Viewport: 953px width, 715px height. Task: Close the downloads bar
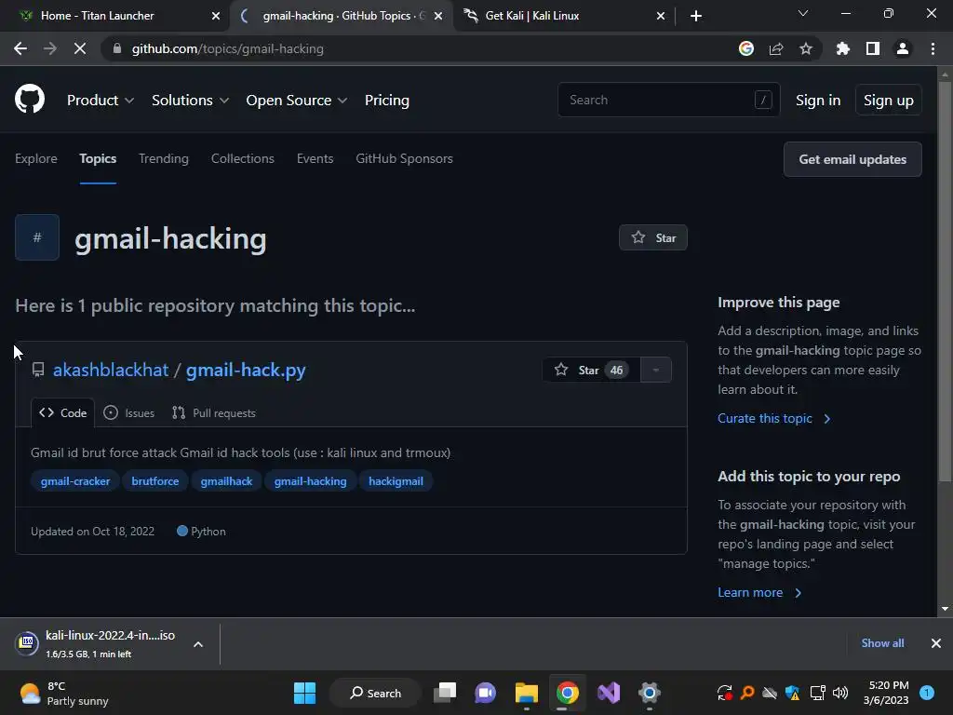coord(936,643)
